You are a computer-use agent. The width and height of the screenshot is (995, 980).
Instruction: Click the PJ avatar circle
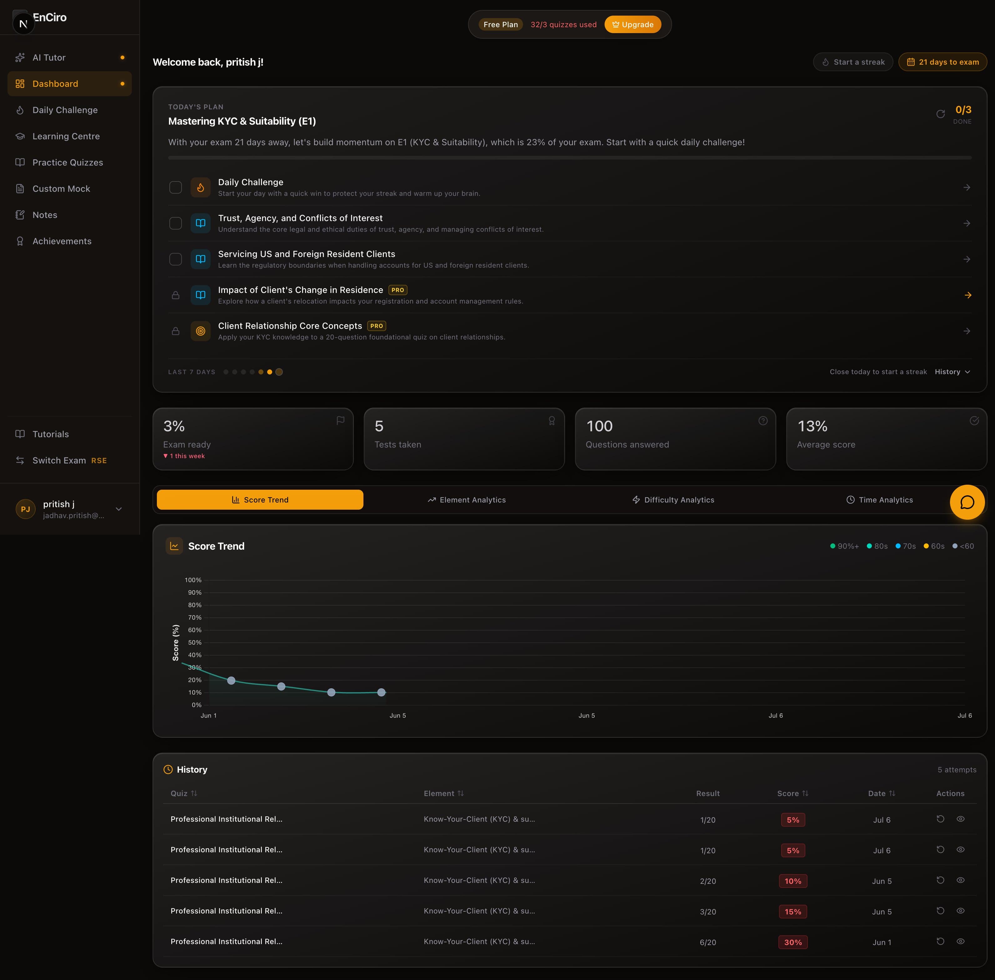tap(25, 509)
